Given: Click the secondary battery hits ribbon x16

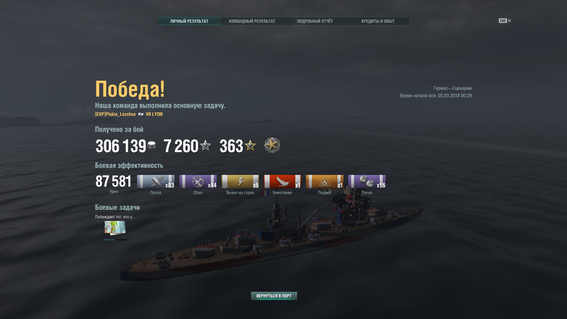Looking at the screenshot, I should tap(367, 181).
